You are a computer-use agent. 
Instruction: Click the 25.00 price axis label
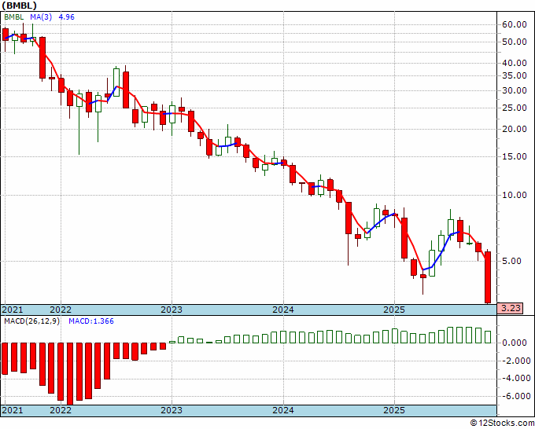pos(515,108)
